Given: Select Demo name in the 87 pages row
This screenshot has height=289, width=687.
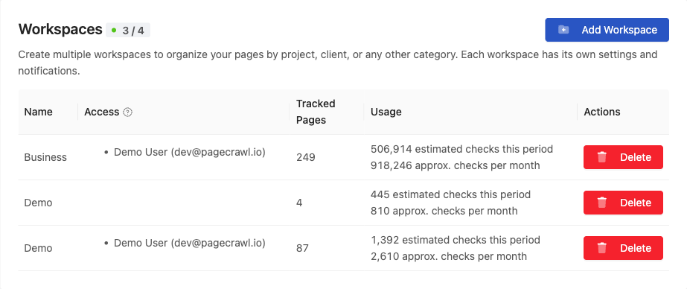Looking at the screenshot, I should tap(38, 248).
